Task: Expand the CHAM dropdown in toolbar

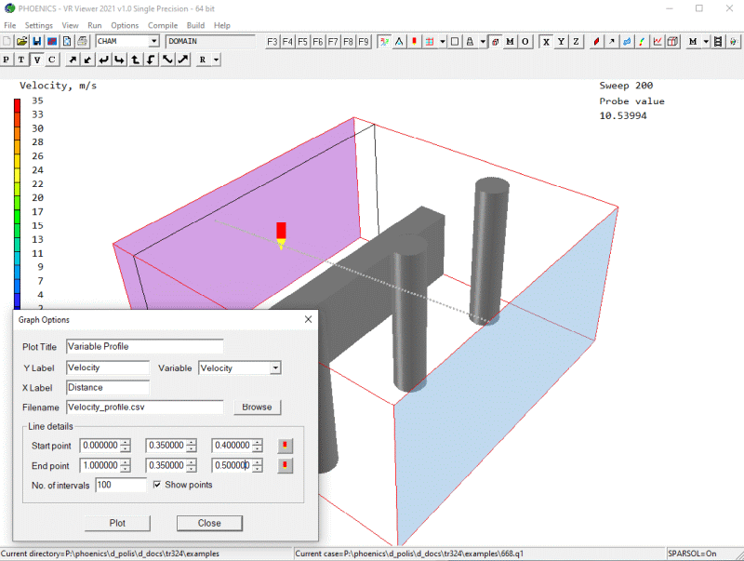Action: pos(153,41)
